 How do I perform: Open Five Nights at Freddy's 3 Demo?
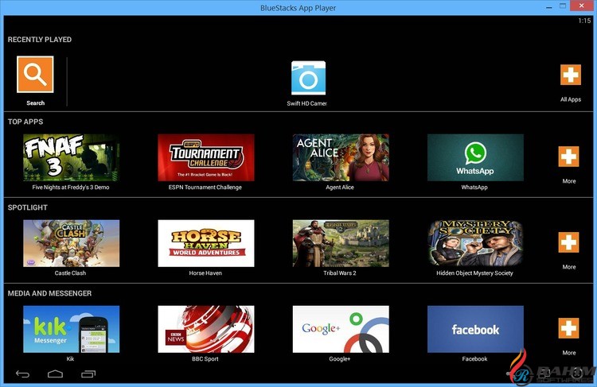pos(71,157)
